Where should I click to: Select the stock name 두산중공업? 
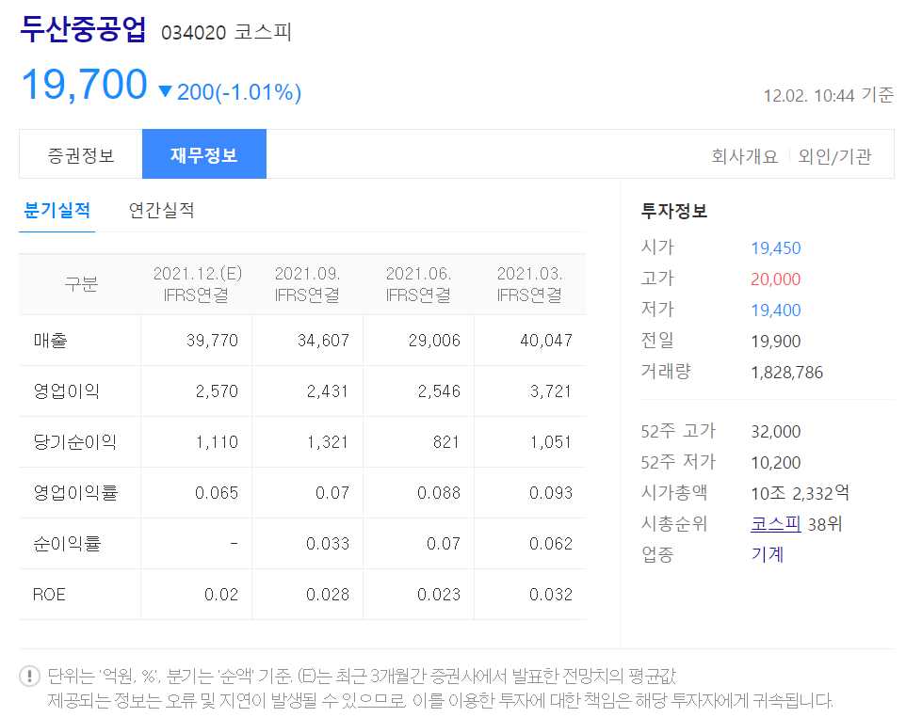83,30
